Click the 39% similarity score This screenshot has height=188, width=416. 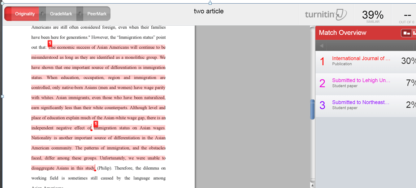373,16
